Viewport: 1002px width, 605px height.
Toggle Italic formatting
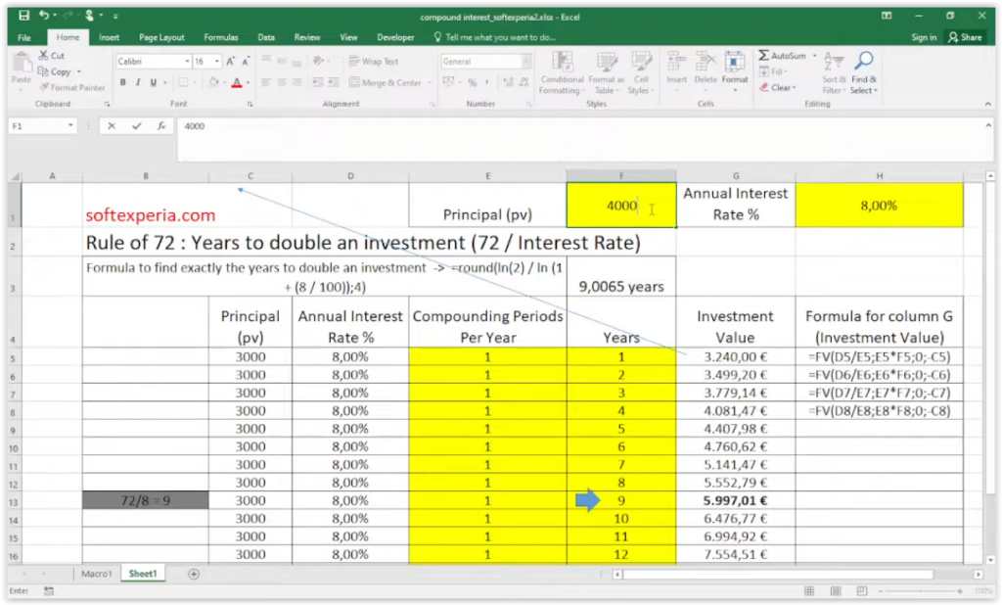point(137,82)
